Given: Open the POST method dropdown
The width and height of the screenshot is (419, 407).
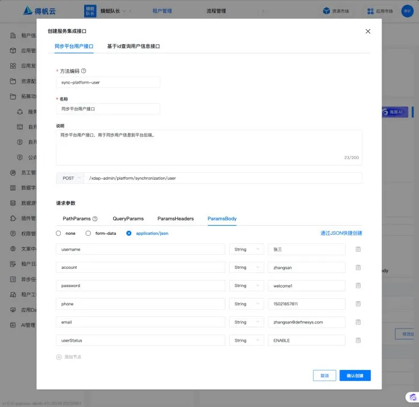Looking at the screenshot, I should click(x=70, y=178).
